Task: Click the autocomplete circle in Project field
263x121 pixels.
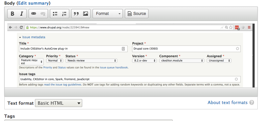Action: coord(237,49)
